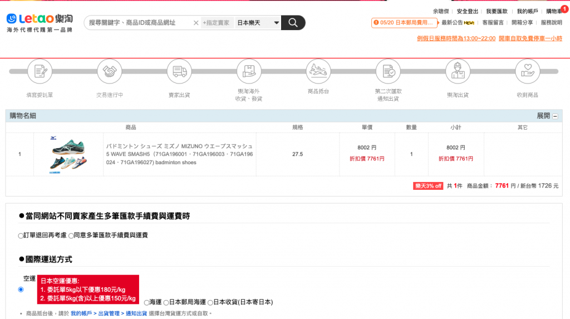The height and width of the screenshot is (319, 570).
Task: Click the 賣家出貨 truck step icon
Action: click(x=179, y=71)
